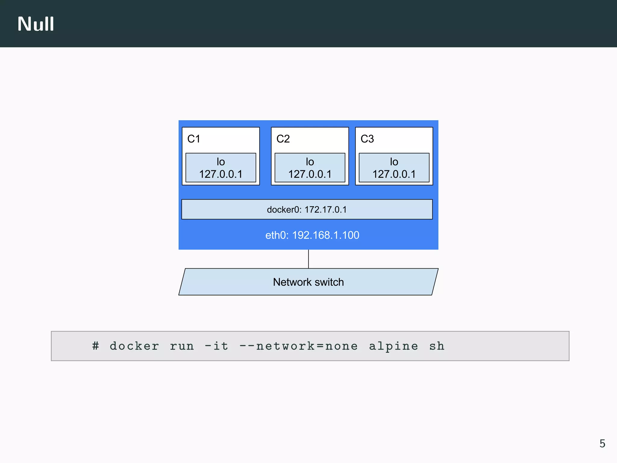Viewport: 617px width, 463px height.
Task: Select the Network switch shape
Action: coord(308,282)
